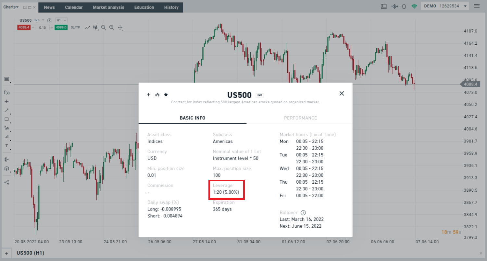The height and width of the screenshot is (261, 487).
Task: Toggle the SL/TP option
Action: point(75,28)
